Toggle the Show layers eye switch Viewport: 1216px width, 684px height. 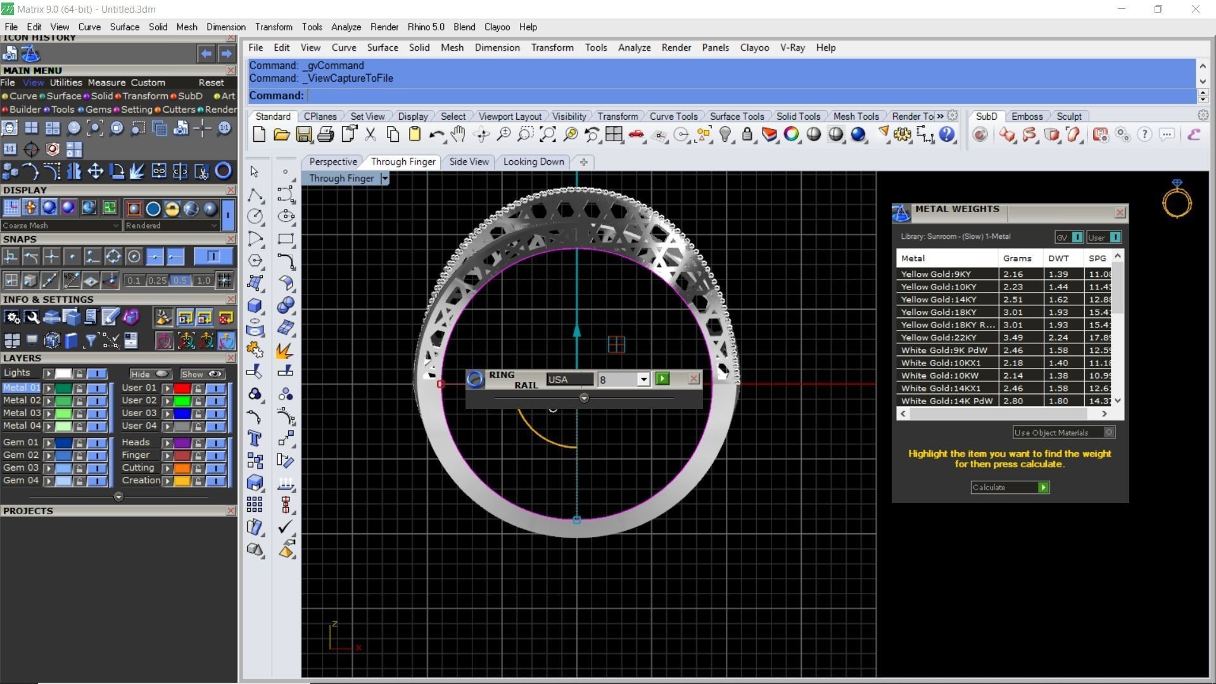(x=201, y=374)
